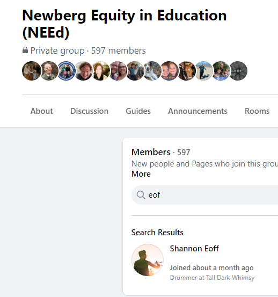The width and height of the screenshot is (278, 297).
Task: Click the Newberg Equity in Education title
Action: pos(125,24)
